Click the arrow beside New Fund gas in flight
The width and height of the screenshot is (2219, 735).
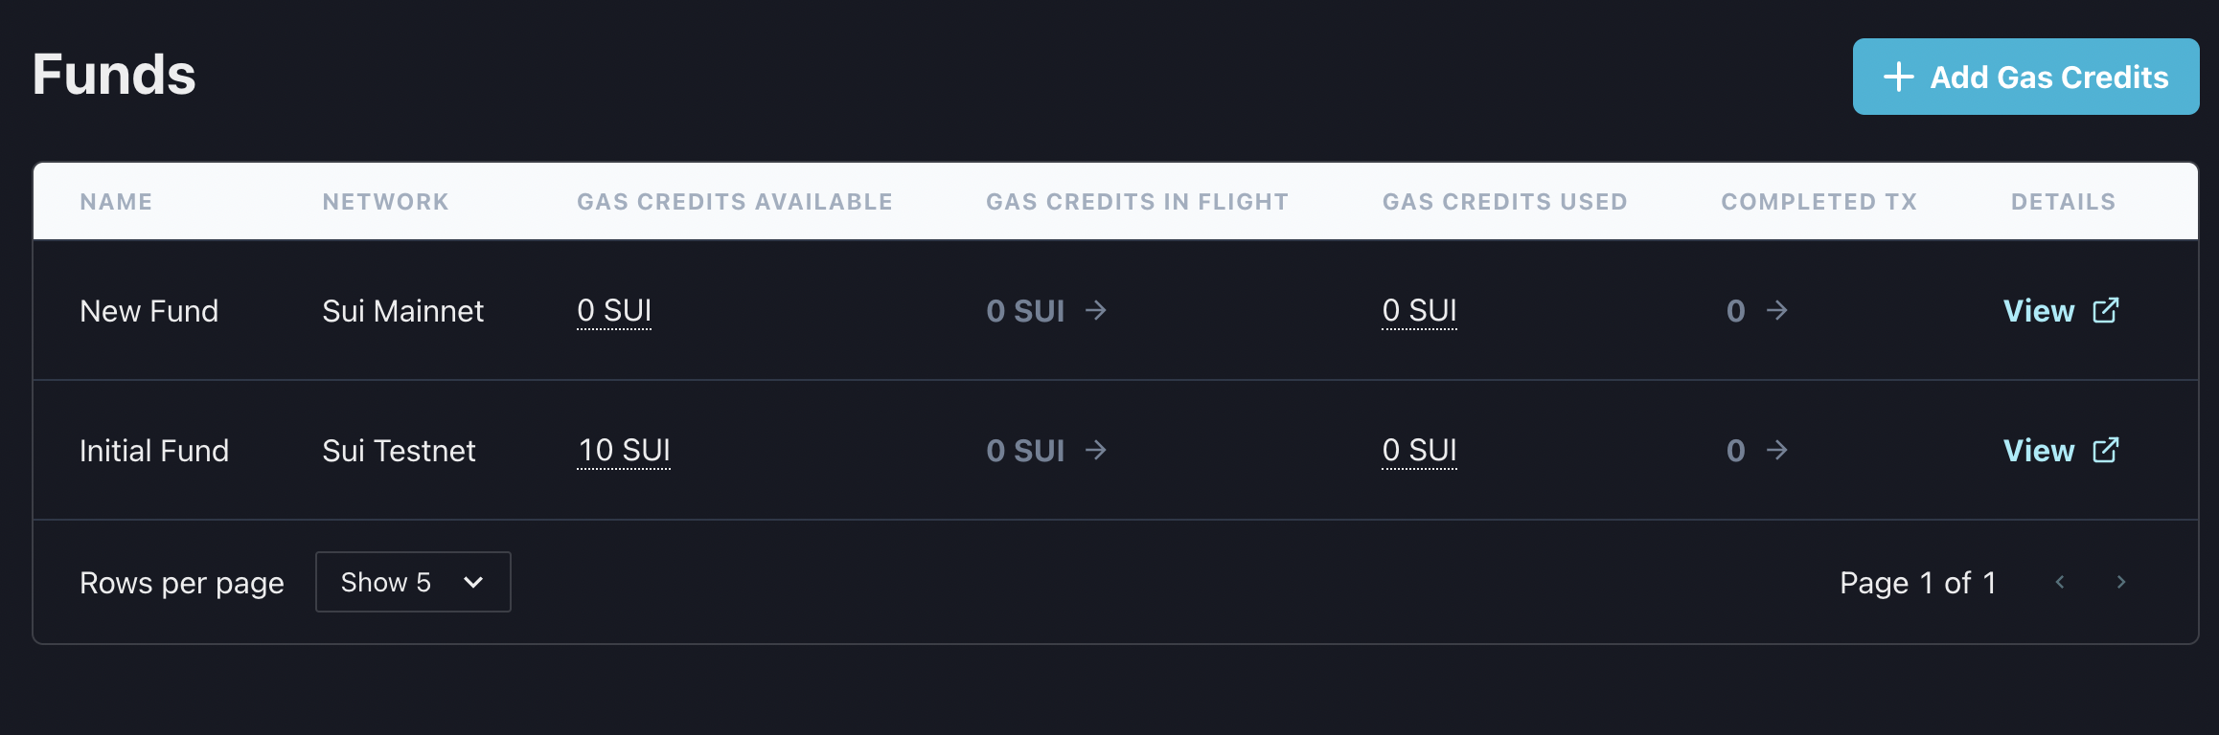click(1096, 310)
